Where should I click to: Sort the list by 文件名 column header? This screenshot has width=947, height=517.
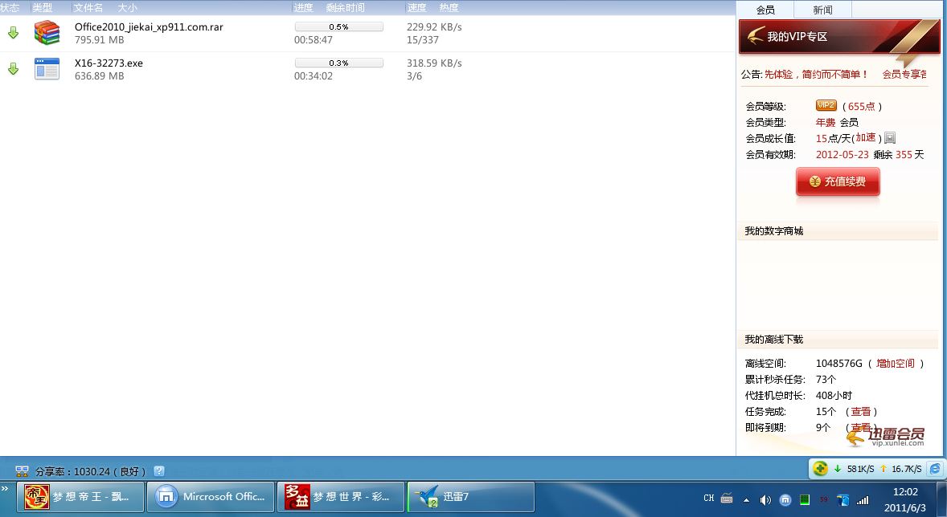click(88, 7)
